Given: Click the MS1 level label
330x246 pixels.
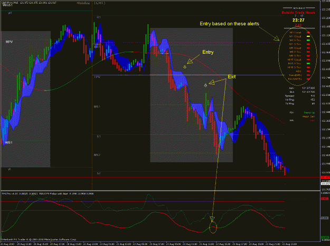Looking at the screenshot, I should (97, 106).
